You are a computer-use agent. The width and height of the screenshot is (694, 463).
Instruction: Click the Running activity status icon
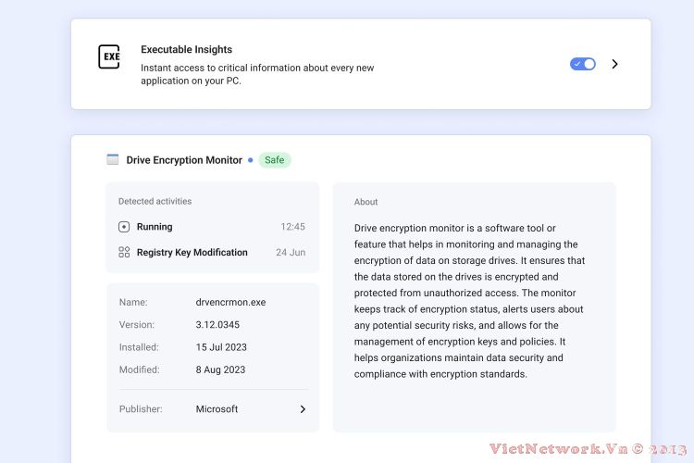pyautogui.click(x=124, y=227)
